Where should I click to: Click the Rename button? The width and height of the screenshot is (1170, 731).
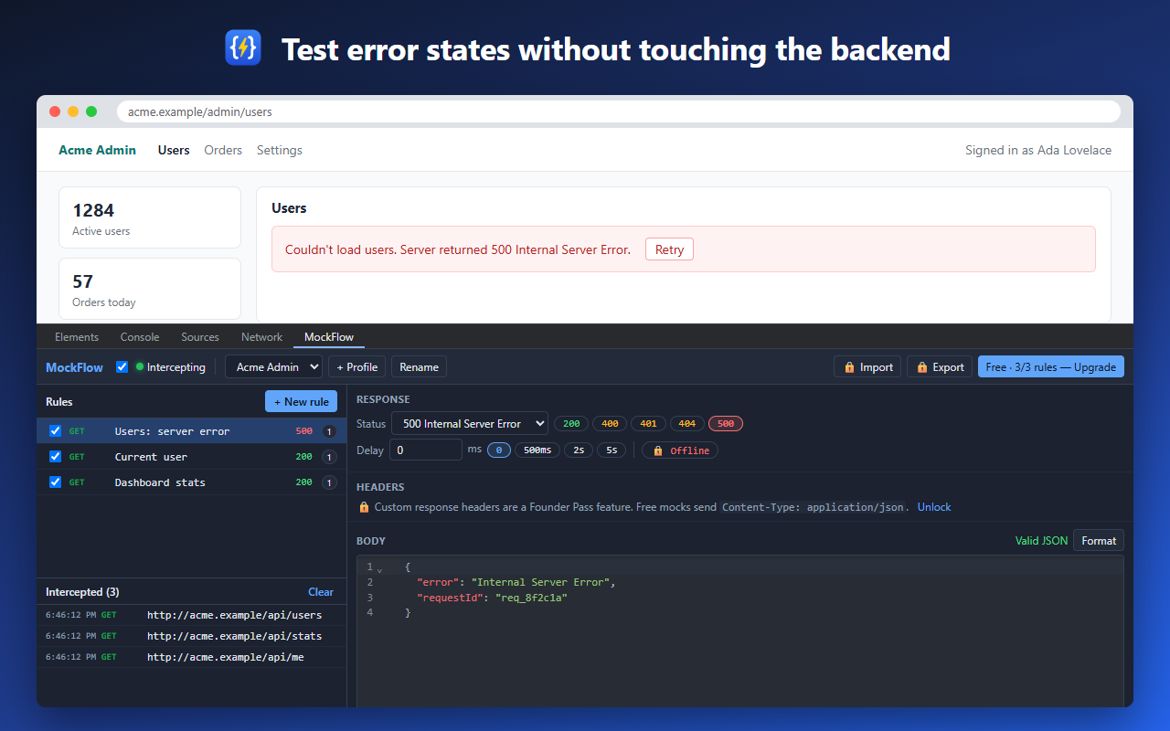point(419,367)
